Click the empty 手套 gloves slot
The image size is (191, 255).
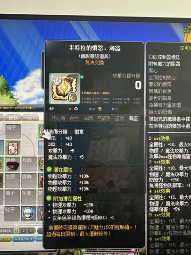point(29,197)
